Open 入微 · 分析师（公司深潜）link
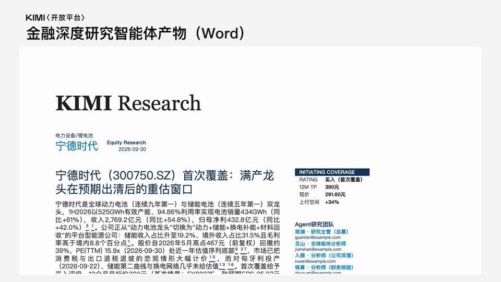Image resolution: width=501 pixels, height=282 pixels. 324,255
